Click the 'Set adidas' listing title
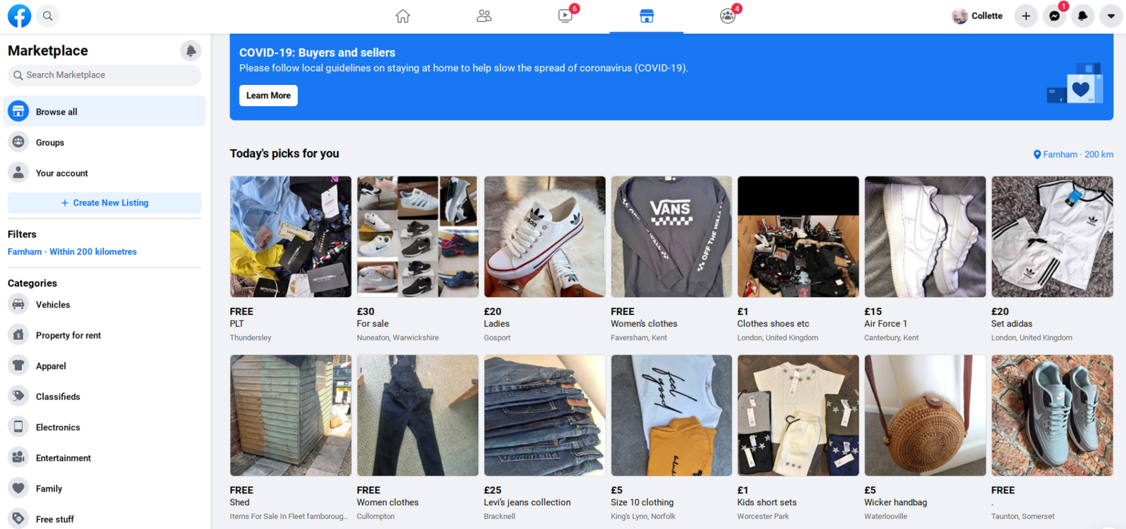Image resolution: width=1126 pixels, height=529 pixels. tap(1012, 324)
